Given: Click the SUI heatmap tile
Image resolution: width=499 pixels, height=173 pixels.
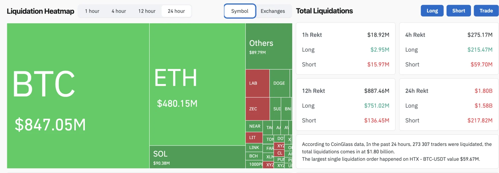Looking at the screenshot, I should pyautogui.click(x=275, y=109).
